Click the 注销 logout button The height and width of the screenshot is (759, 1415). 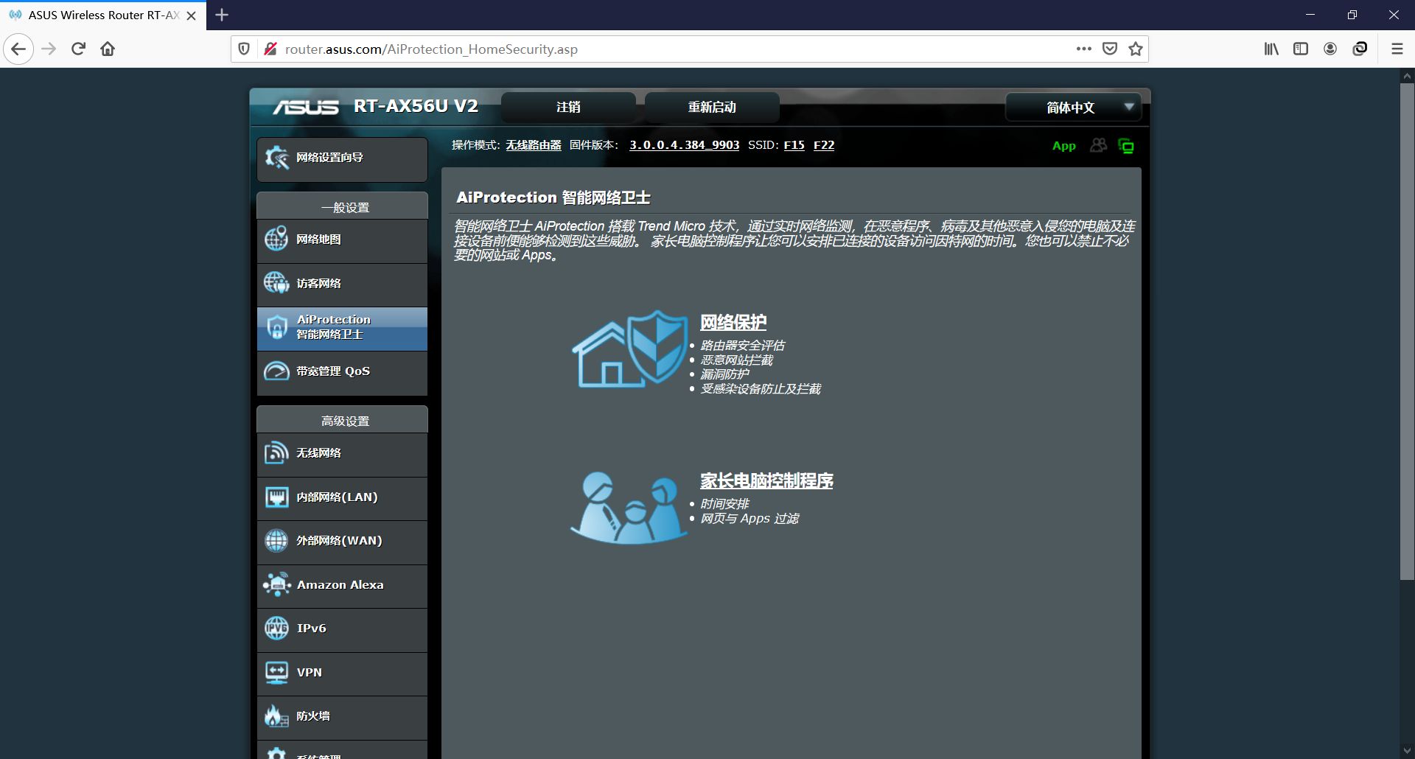coord(568,107)
